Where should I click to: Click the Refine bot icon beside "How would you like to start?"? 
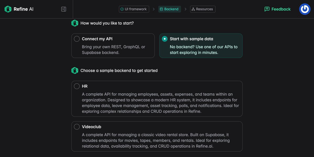point(75,23)
